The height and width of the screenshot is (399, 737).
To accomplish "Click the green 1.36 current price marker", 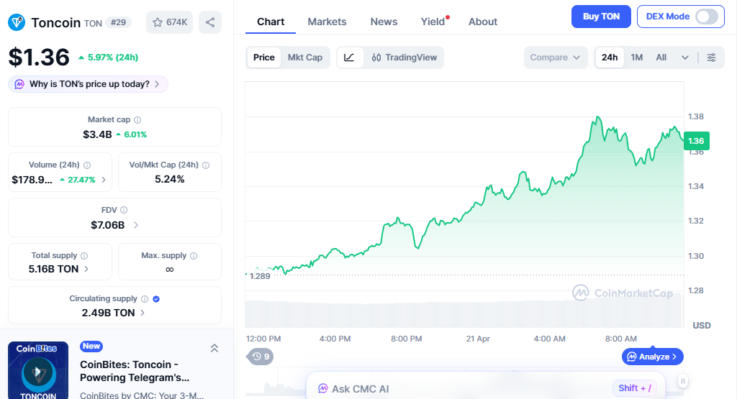I will point(697,141).
